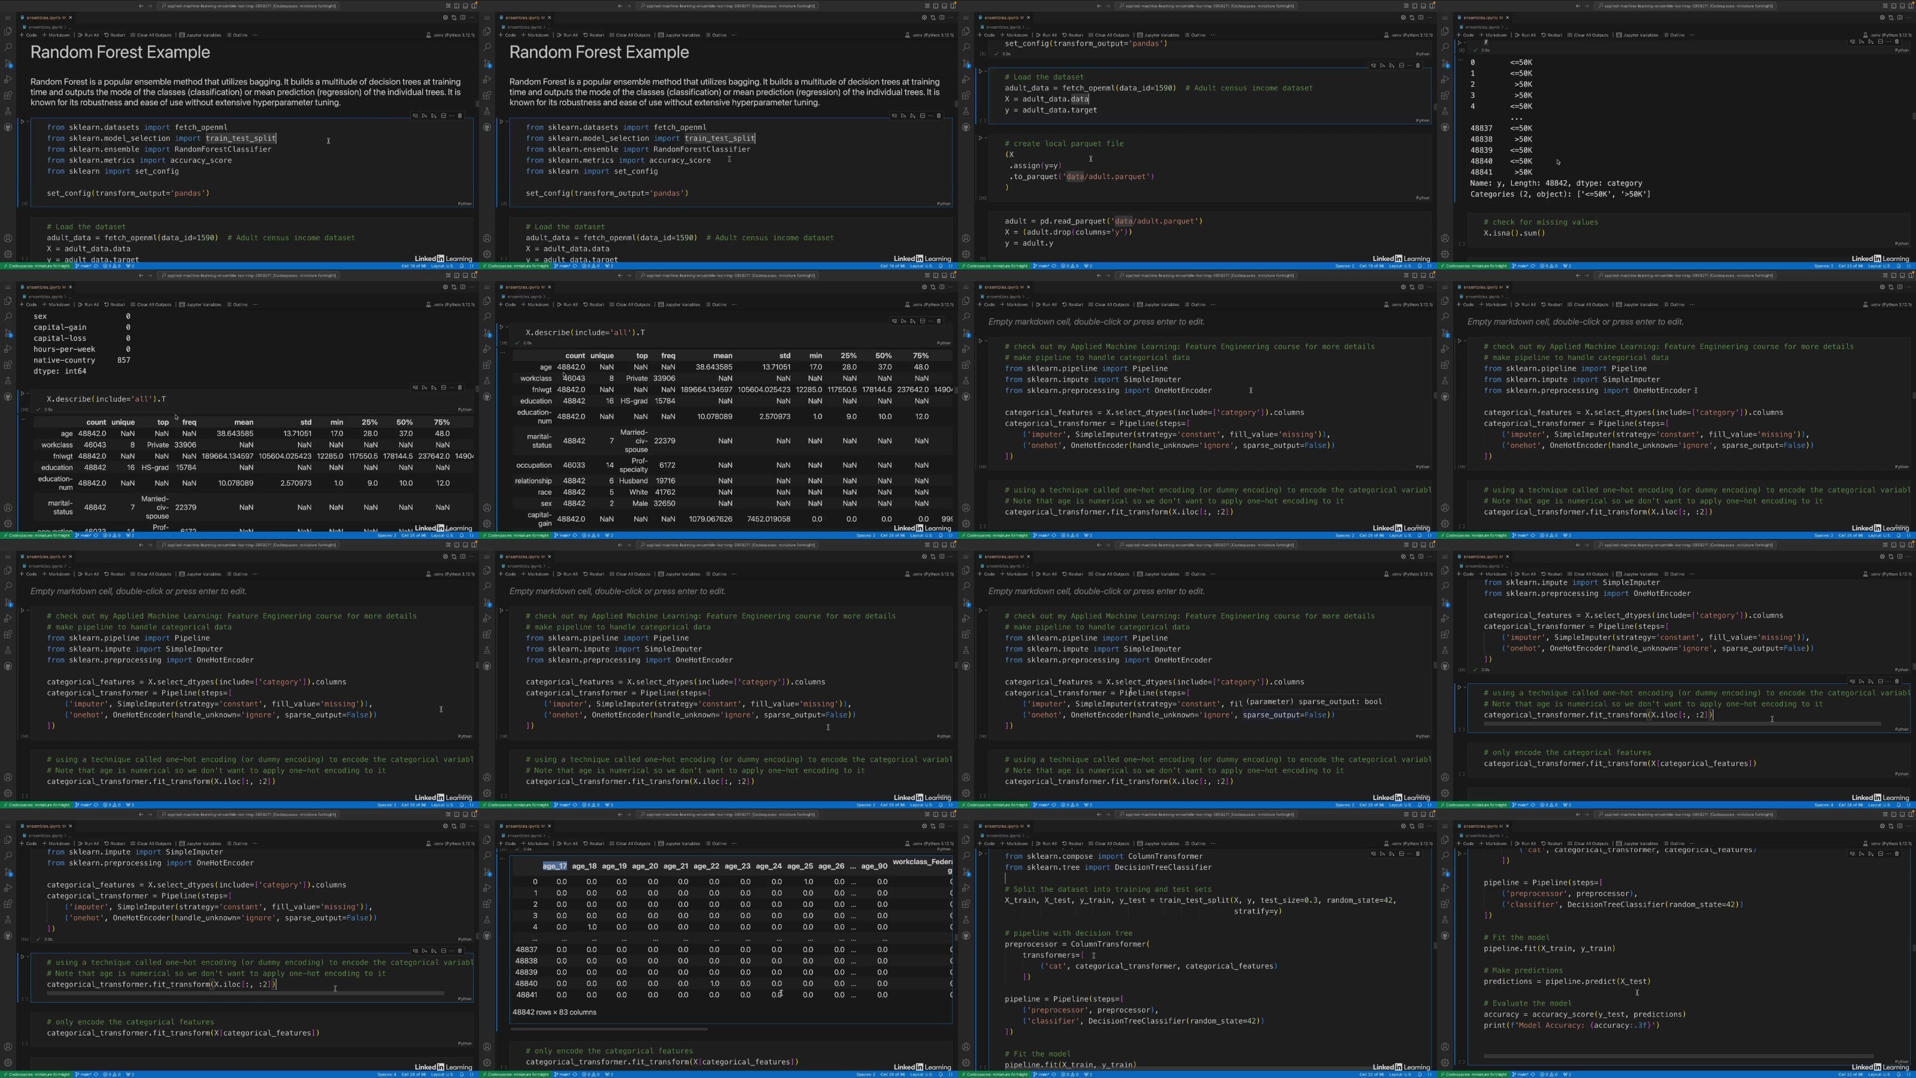
Task: Open Search in window showing 'create local parquet file'
Action: tap(966, 47)
